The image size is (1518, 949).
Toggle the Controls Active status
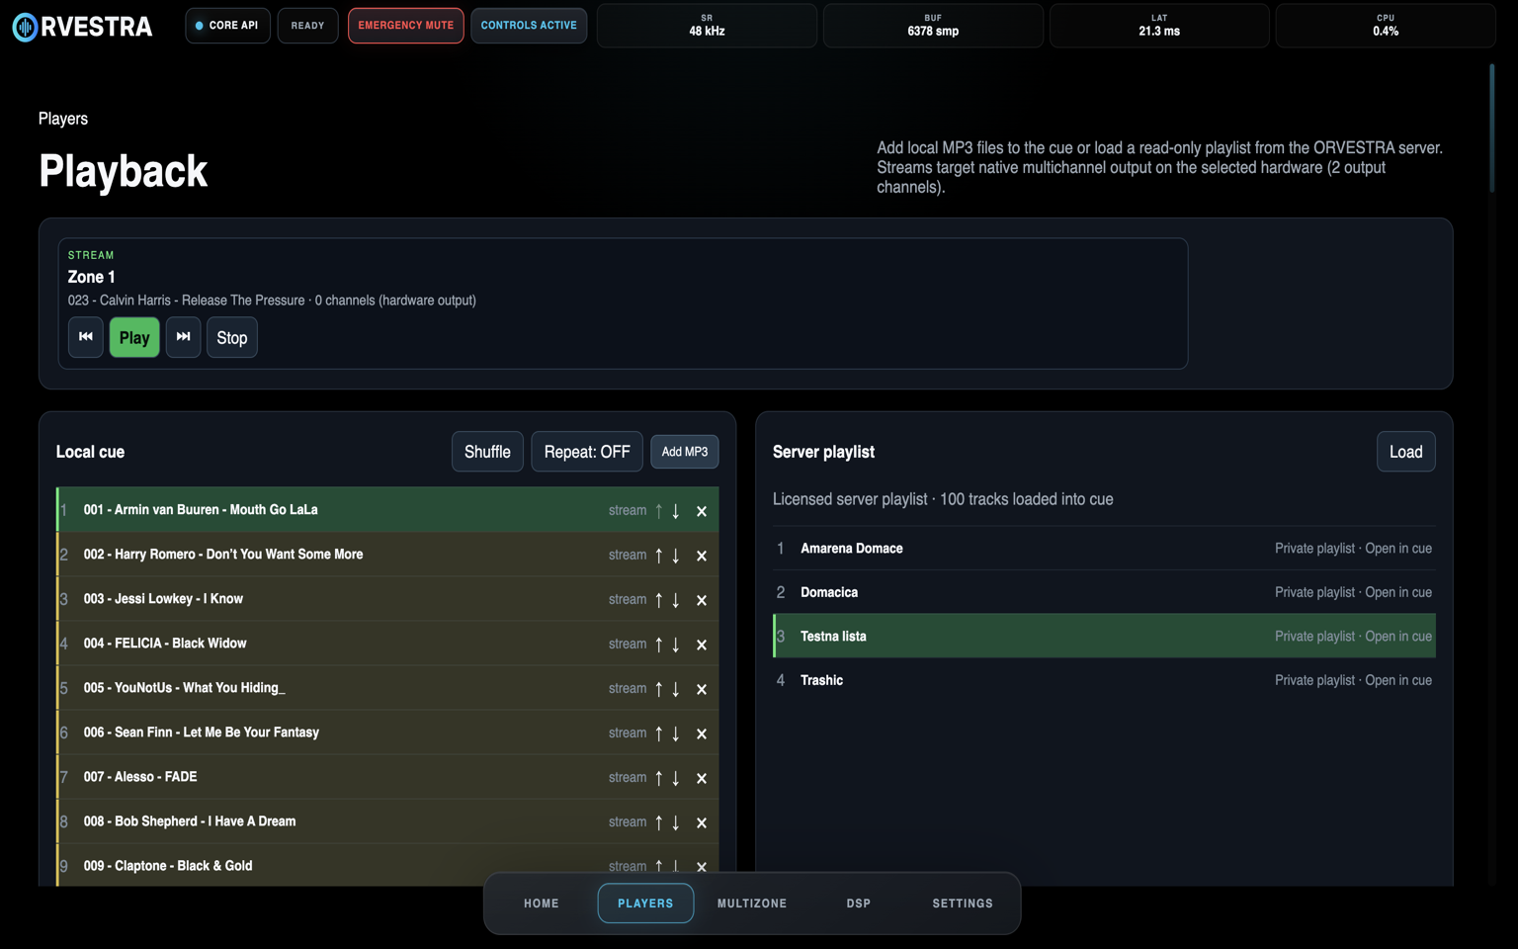tap(529, 26)
